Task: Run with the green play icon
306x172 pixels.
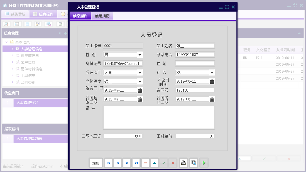Action: click(204, 163)
